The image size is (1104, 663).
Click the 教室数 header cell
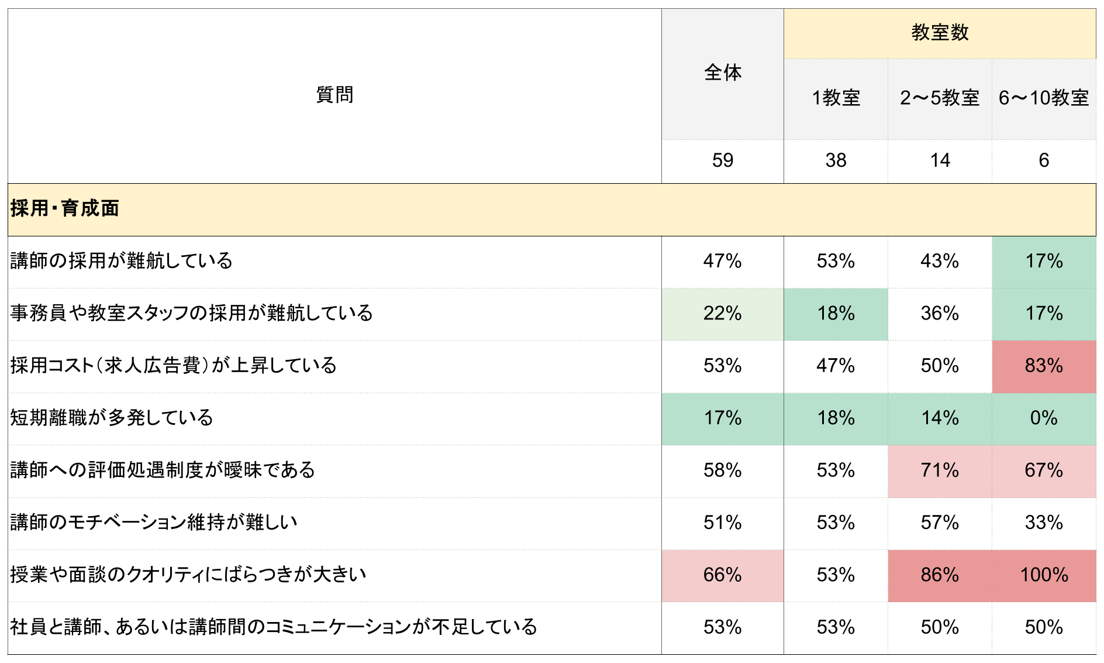click(939, 33)
